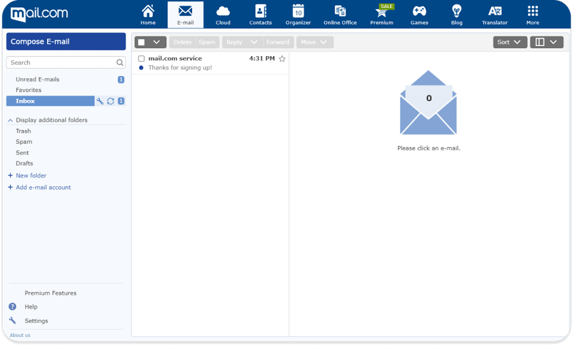Open the Favorites folder
This screenshot has width=573, height=346.
pyautogui.click(x=29, y=90)
